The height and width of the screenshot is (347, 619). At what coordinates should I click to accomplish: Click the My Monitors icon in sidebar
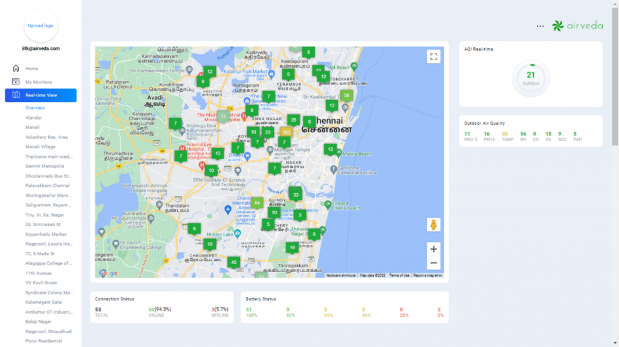16,81
